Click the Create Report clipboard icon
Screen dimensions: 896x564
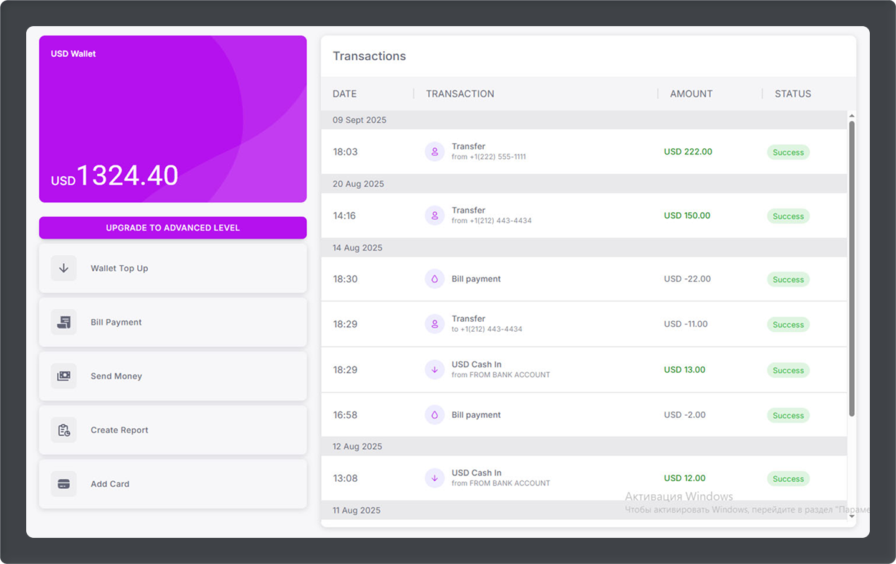(64, 430)
